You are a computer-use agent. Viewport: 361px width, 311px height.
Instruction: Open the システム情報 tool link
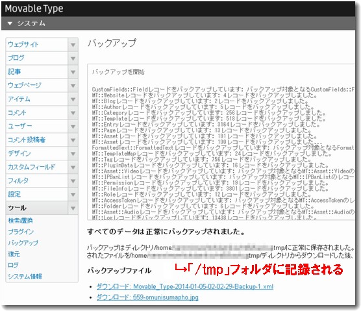point(25,276)
